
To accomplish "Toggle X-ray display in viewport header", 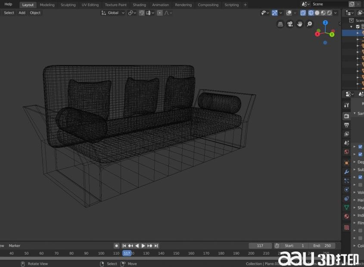I will 303,13.
